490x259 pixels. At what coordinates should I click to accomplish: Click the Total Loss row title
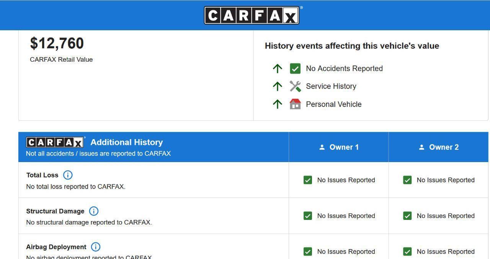(x=42, y=175)
